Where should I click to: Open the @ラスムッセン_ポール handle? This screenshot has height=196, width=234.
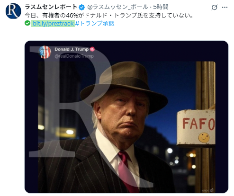click(117, 7)
